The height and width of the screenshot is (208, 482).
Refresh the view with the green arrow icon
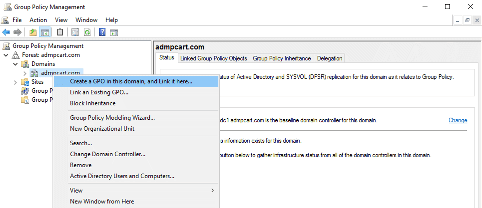tap(87, 32)
